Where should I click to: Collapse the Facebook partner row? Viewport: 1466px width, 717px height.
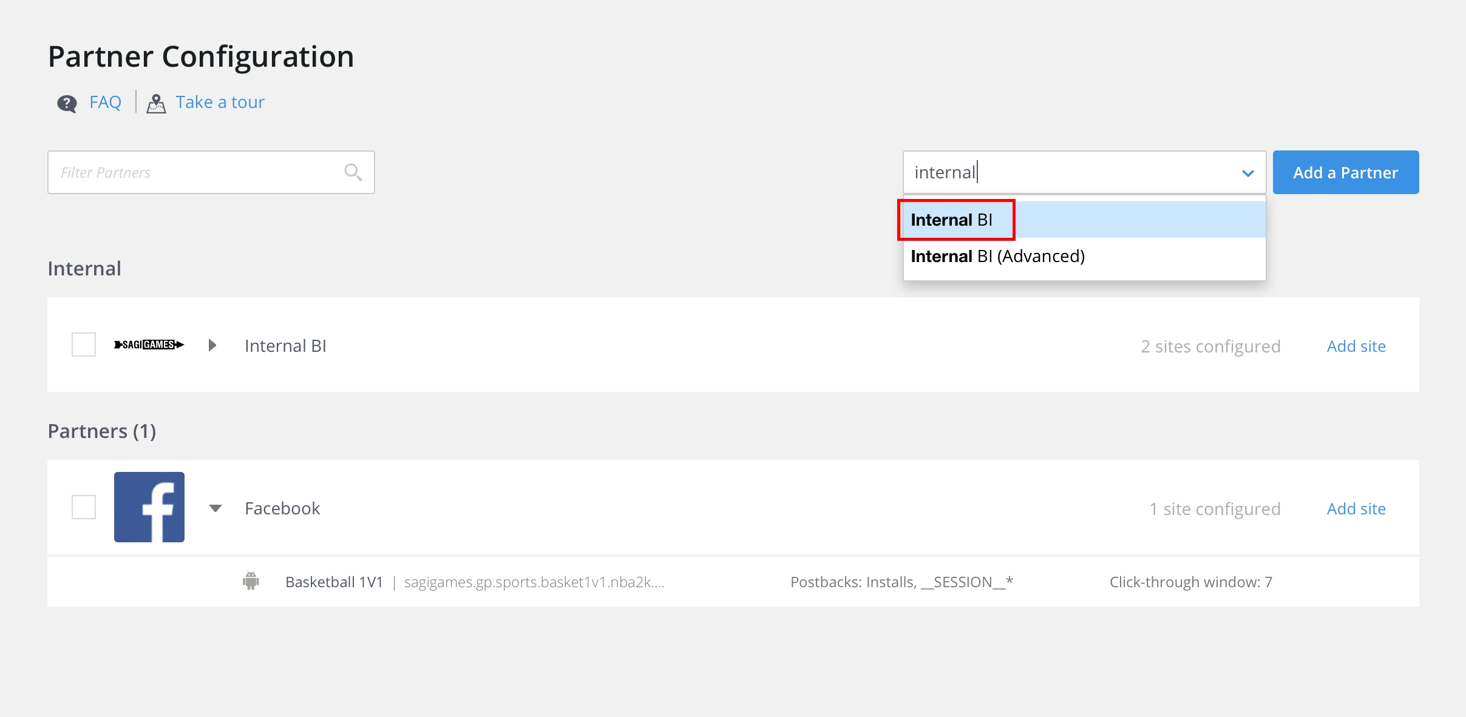(x=215, y=508)
